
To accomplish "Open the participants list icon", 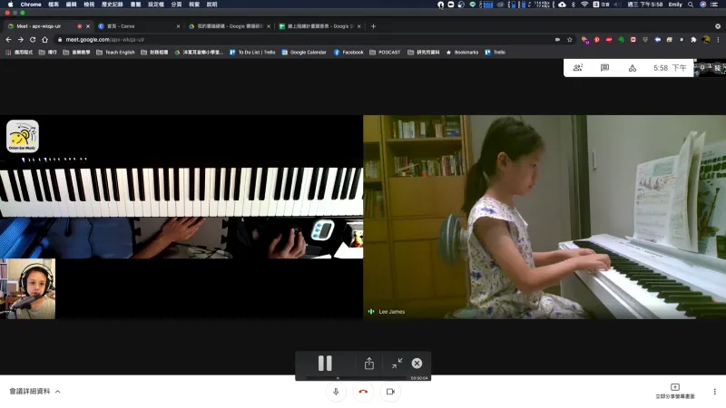I will (x=577, y=68).
